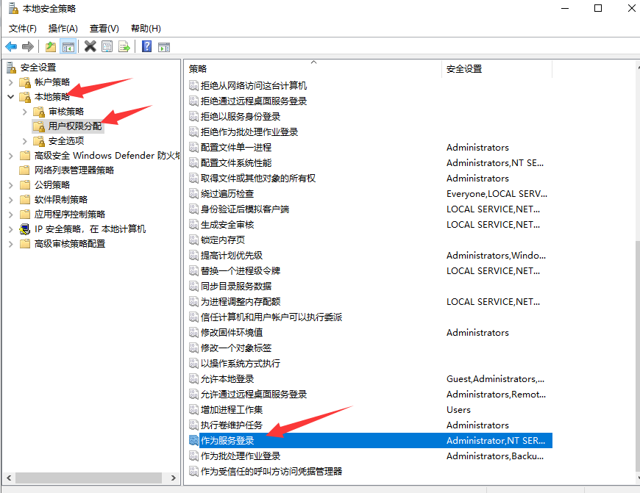640x493 pixels.
Task: Click the 安全设置 root node icon
Action: (x=12, y=68)
